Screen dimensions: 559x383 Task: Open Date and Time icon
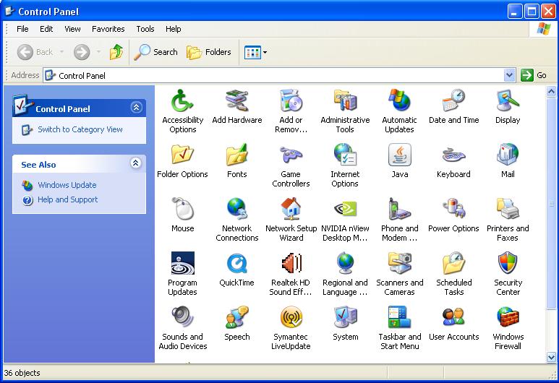[453, 100]
